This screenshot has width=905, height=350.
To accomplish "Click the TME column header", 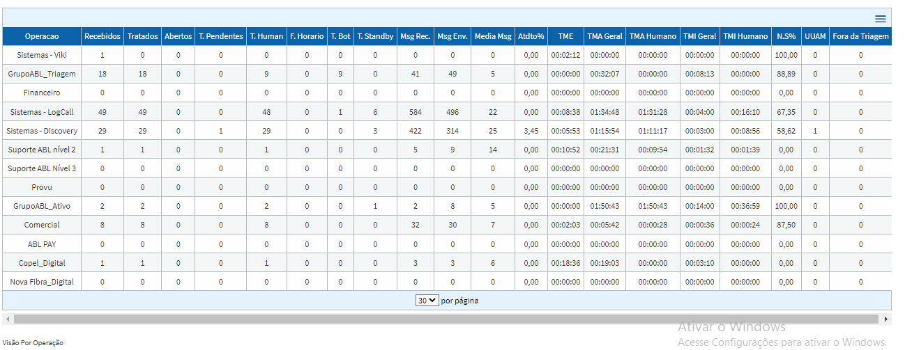I will (565, 36).
